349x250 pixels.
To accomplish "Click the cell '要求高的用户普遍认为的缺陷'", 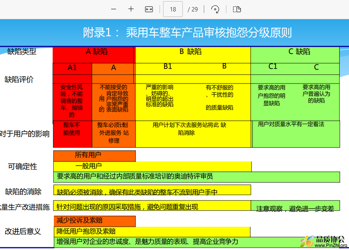I will tap(316, 94).
